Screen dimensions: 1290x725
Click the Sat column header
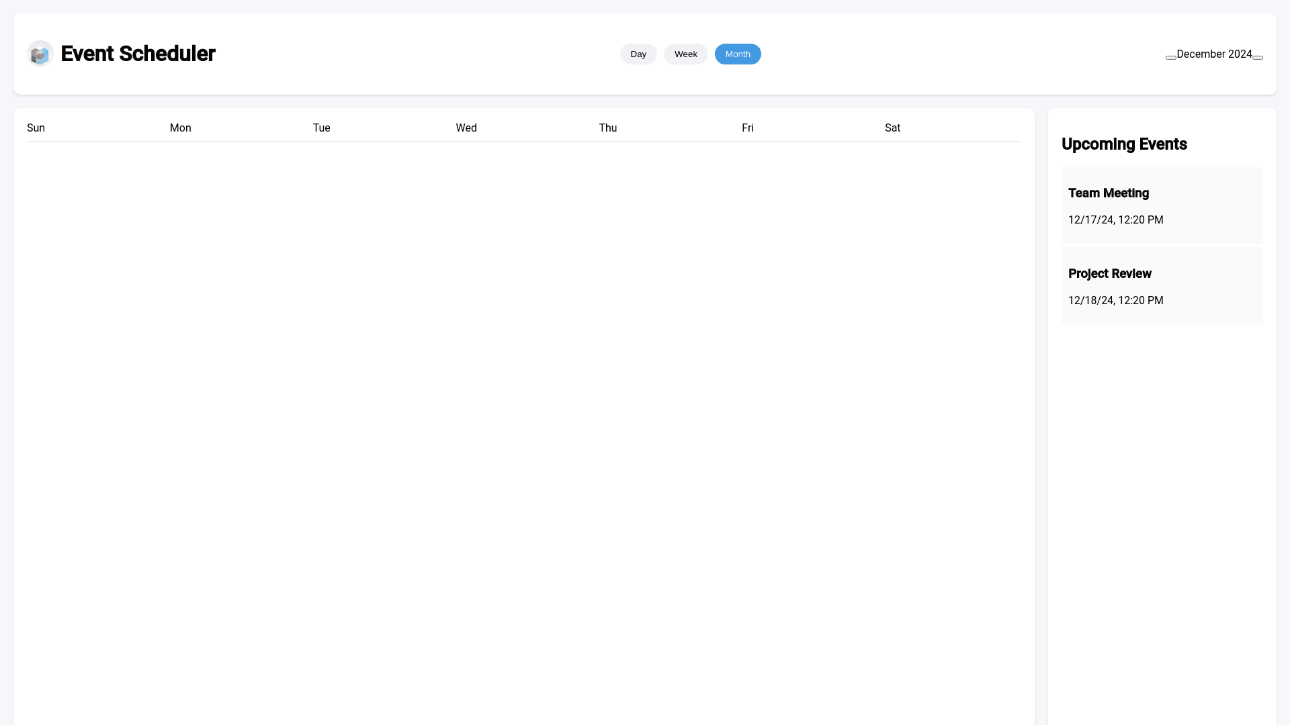coord(892,128)
